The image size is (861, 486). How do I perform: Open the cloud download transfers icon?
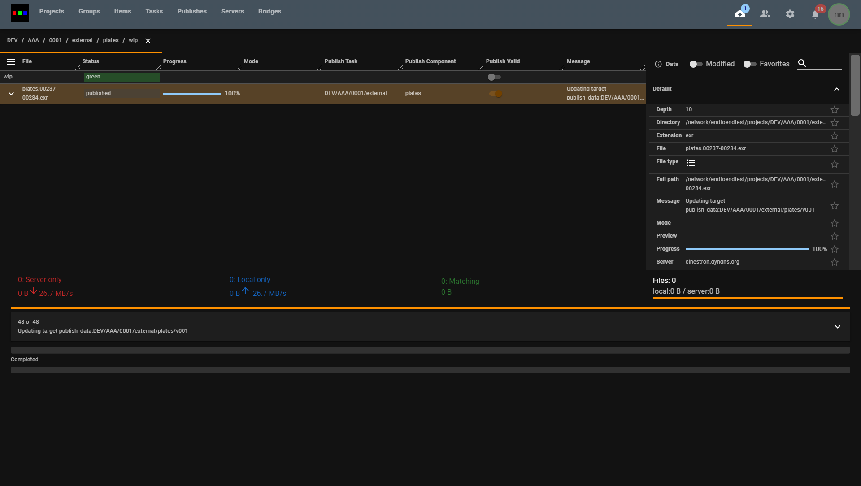pos(739,14)
